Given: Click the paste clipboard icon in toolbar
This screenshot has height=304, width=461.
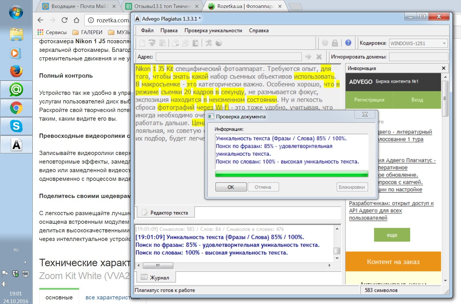Looking at the screenshot, I should point(195,43).
